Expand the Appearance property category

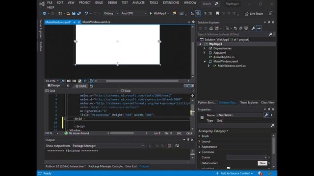(x=200, y=147)
